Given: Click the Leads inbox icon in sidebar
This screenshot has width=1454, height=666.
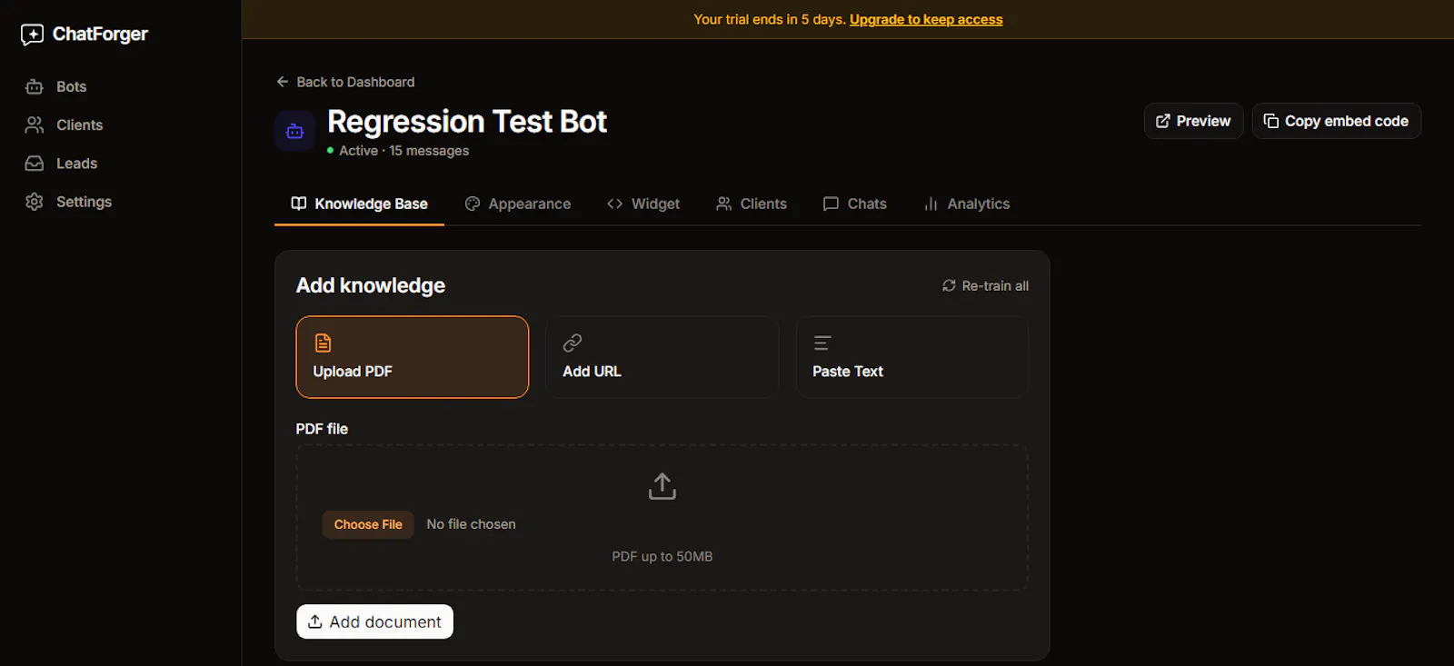Looking at the screenshot, I should click(x=35, y=164).
